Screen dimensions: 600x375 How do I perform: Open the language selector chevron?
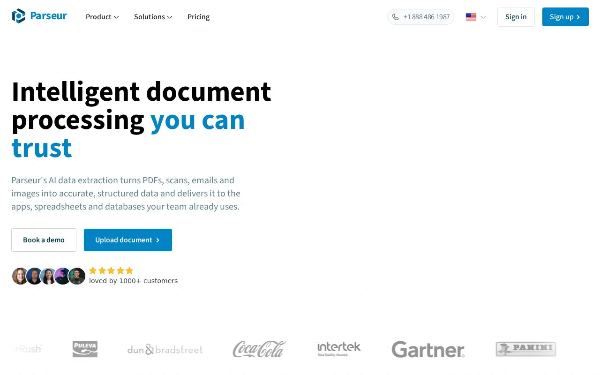click(x=483, y=17)
